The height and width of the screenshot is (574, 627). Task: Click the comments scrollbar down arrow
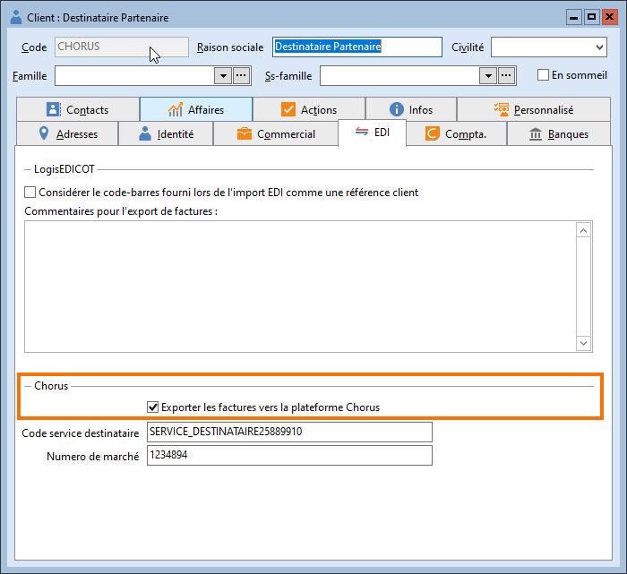[583, 343]
